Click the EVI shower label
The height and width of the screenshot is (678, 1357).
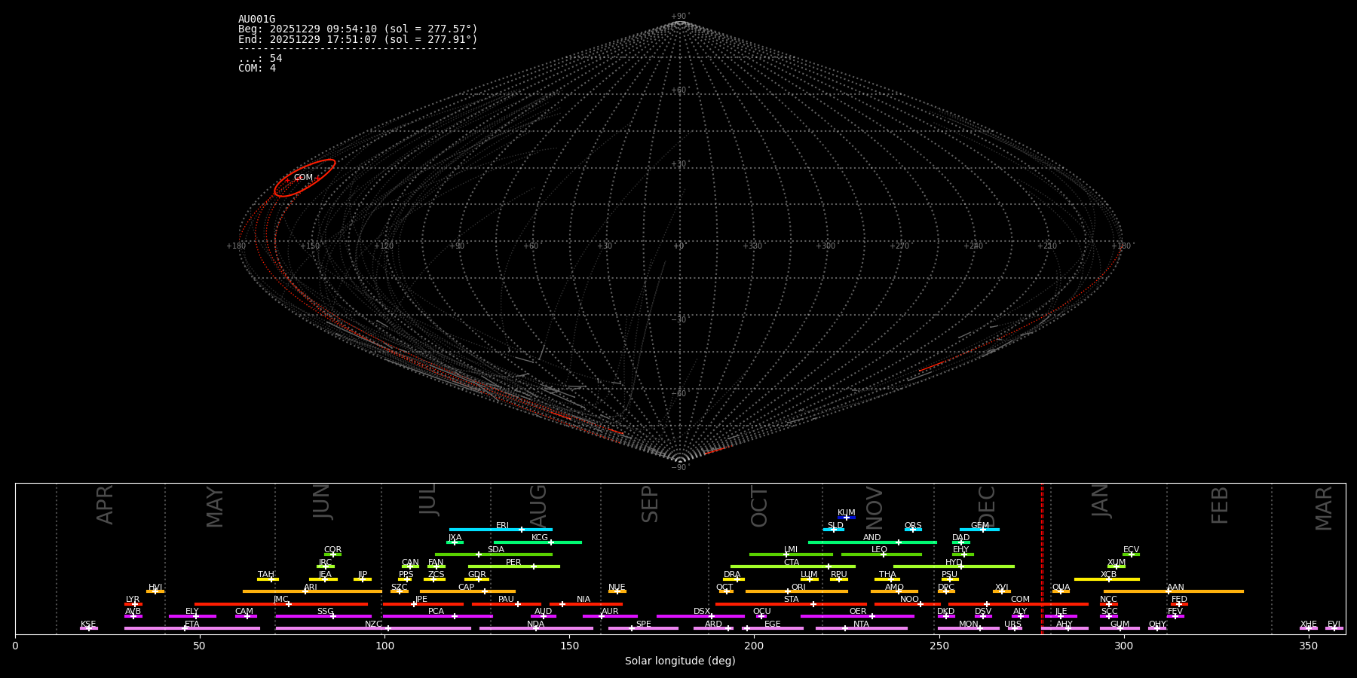[x=1334, y=625]
